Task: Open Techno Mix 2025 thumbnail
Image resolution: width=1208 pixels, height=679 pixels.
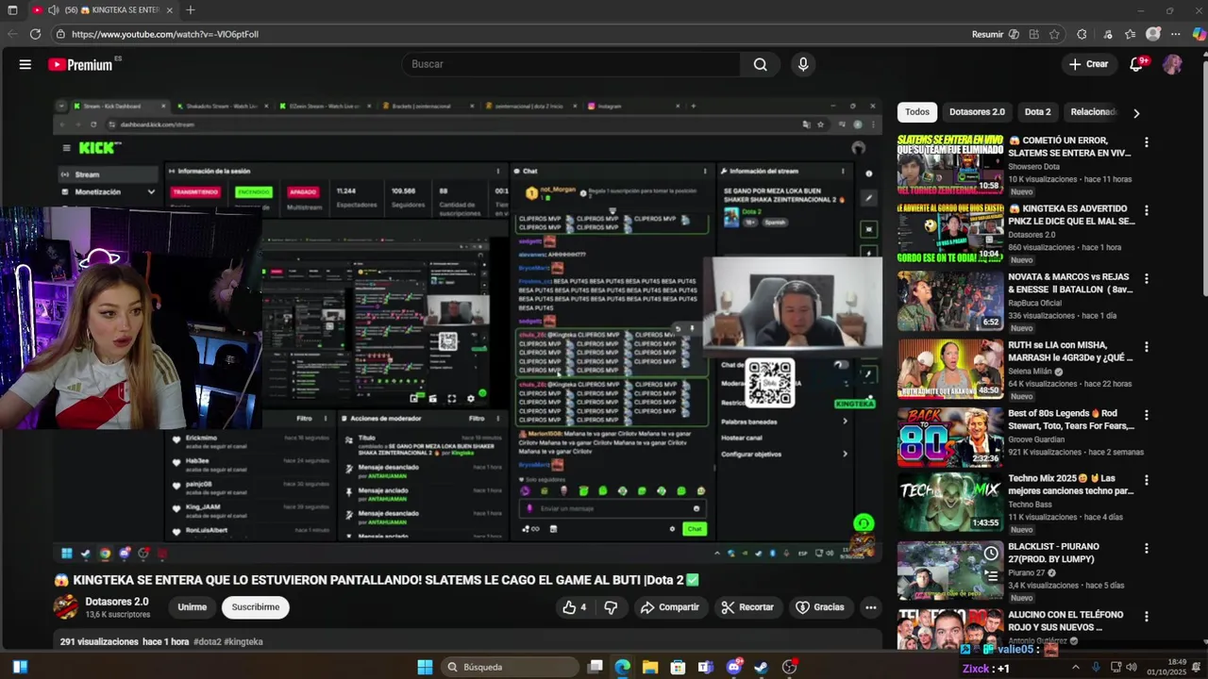Action: tap(949, 502)
